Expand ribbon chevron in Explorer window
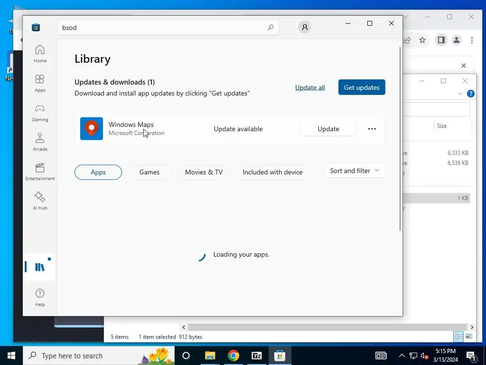The image size is (486, 365). (x=460, y=94)
